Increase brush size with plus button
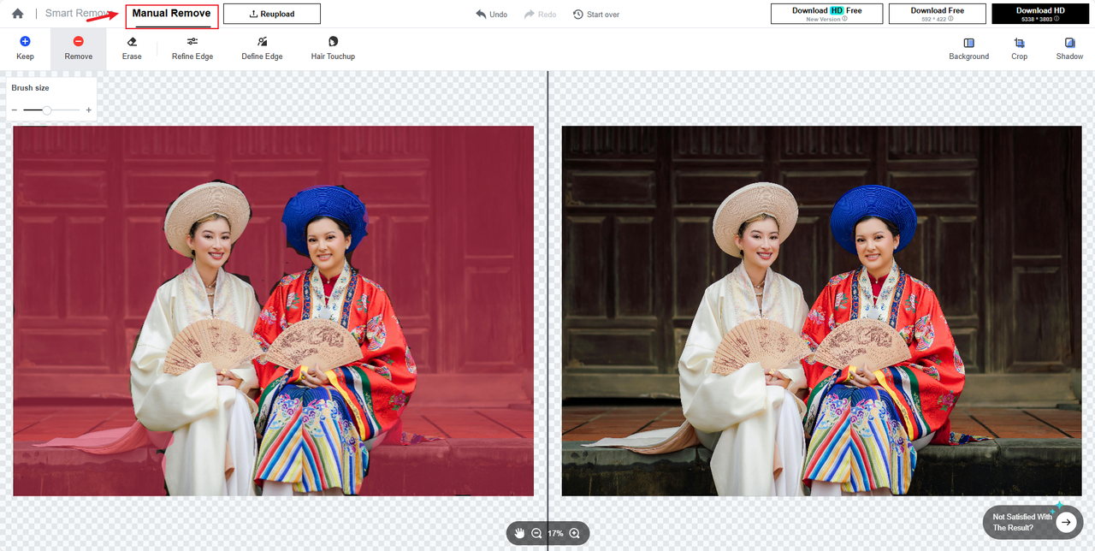 89,110
